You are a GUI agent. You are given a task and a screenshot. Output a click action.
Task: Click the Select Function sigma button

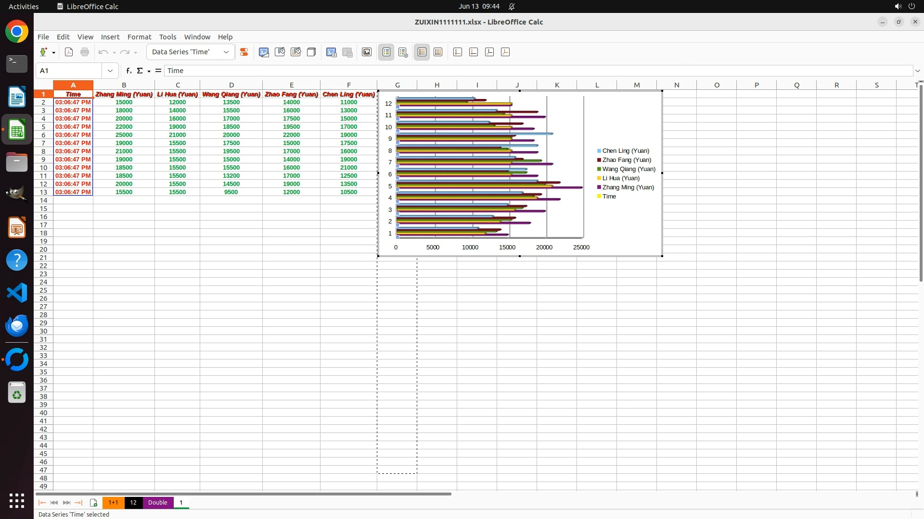pyautogui.click(x=140, y=71)
